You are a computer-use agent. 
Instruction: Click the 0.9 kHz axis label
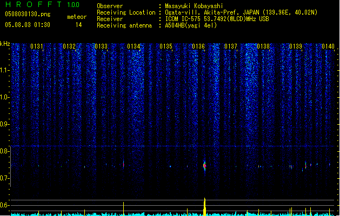point(4,124)
